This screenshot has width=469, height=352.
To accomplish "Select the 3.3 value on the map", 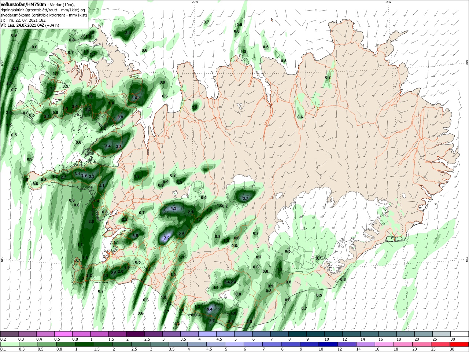I will [x=92, y=176].
